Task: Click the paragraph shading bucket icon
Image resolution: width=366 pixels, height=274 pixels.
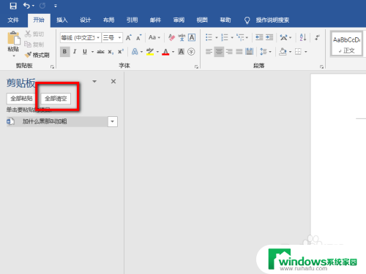Action: (283, 52)
